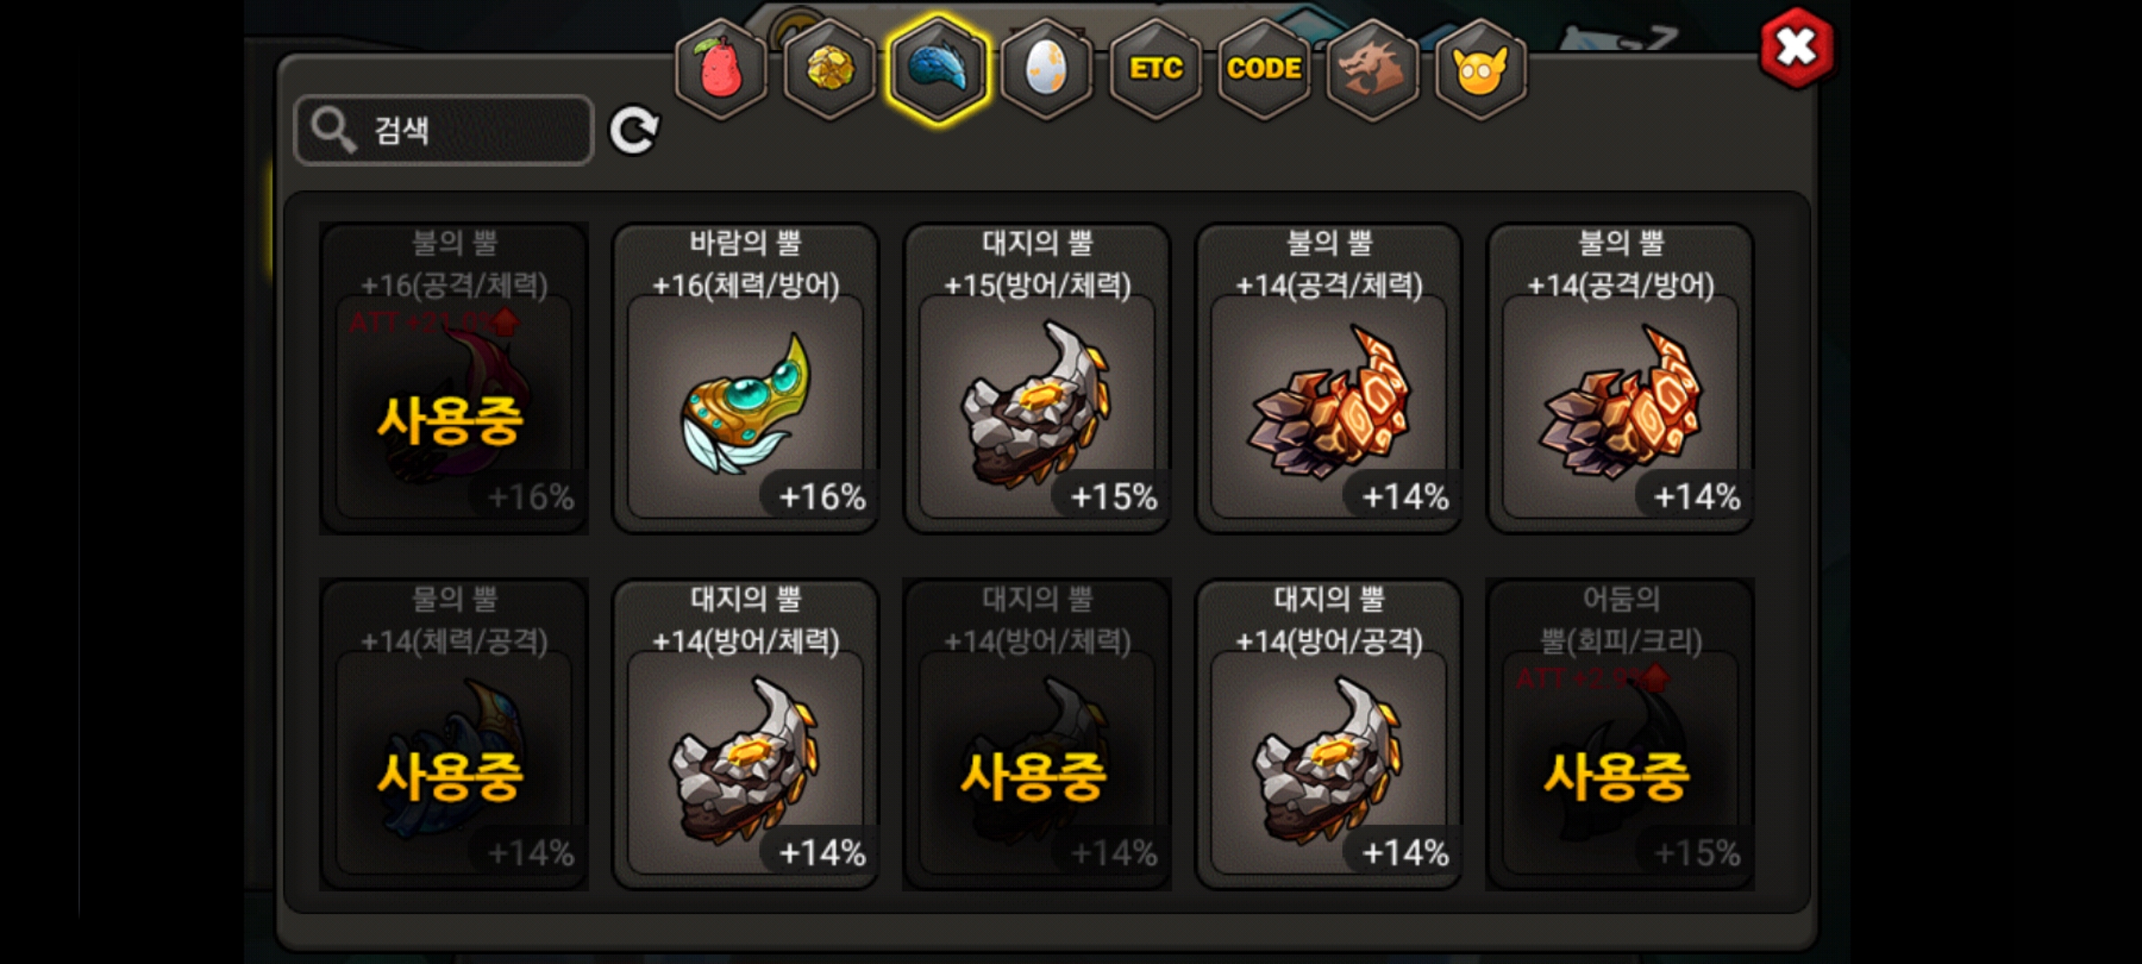The width and height of the screenshot is (2142, 964).
Task: Tap the in-use 물의 뿔 +14(체력/공격) item
Action: (x=453, y=735)
